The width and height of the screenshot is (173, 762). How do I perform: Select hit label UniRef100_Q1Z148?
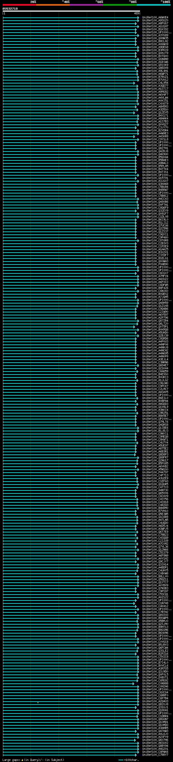click(x=155, y=306)
